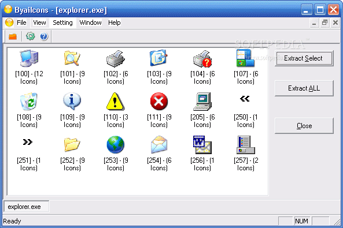Click the Byailcons title bar app icon

point(8,9)
